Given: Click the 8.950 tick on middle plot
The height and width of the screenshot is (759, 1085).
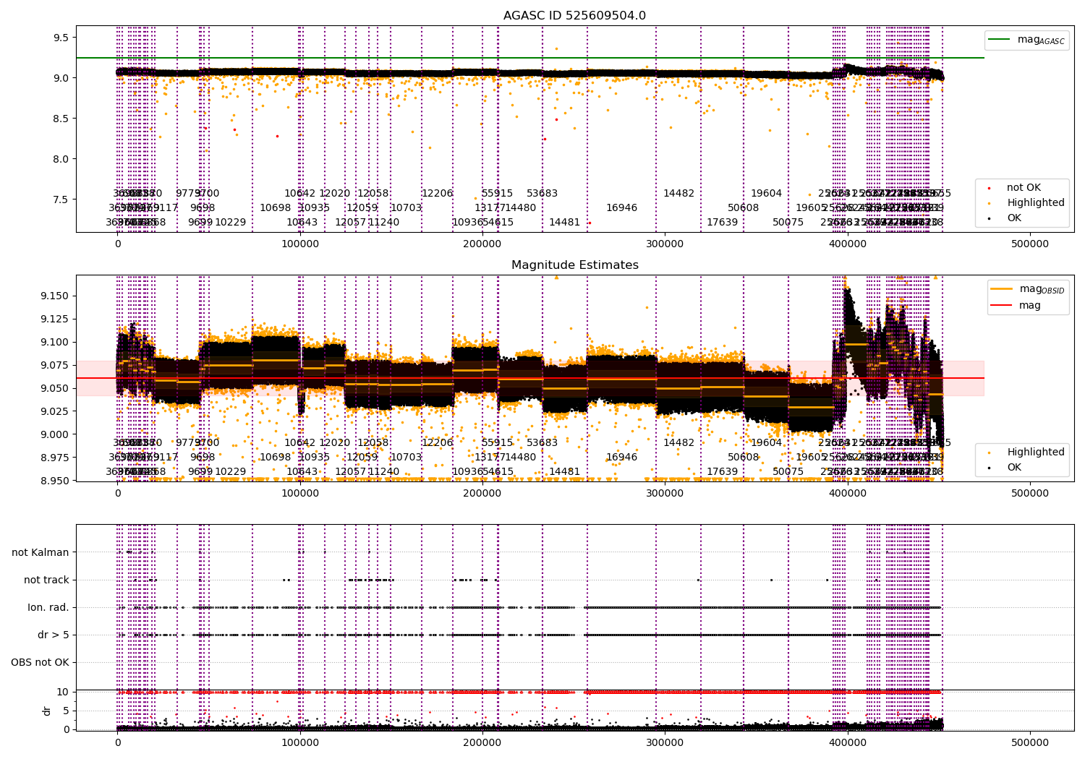Looking at the screenshot, I should 54,481.
